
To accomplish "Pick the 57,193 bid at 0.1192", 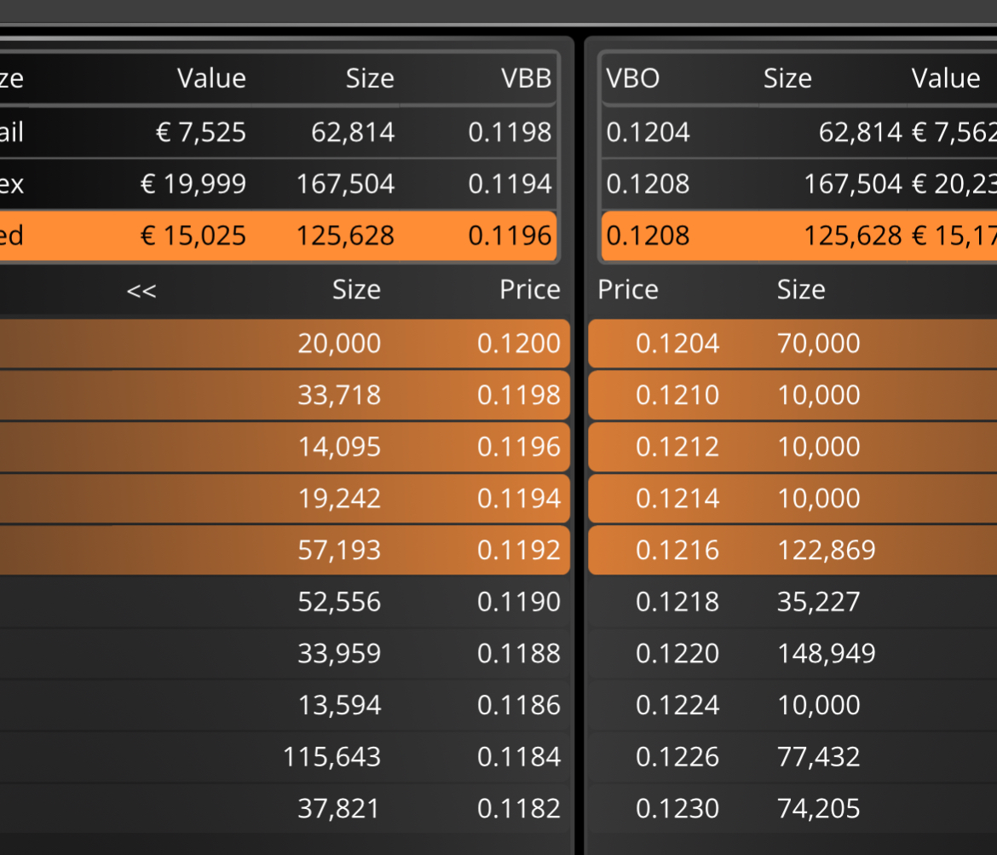I will pyautogui.click(x=285, y=550).
